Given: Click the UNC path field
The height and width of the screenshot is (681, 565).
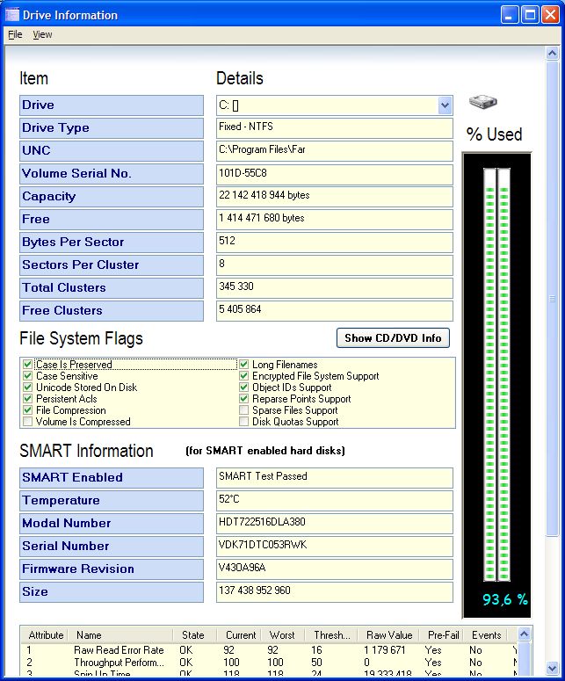Looking at the screenshot, I should coord(334,150).
